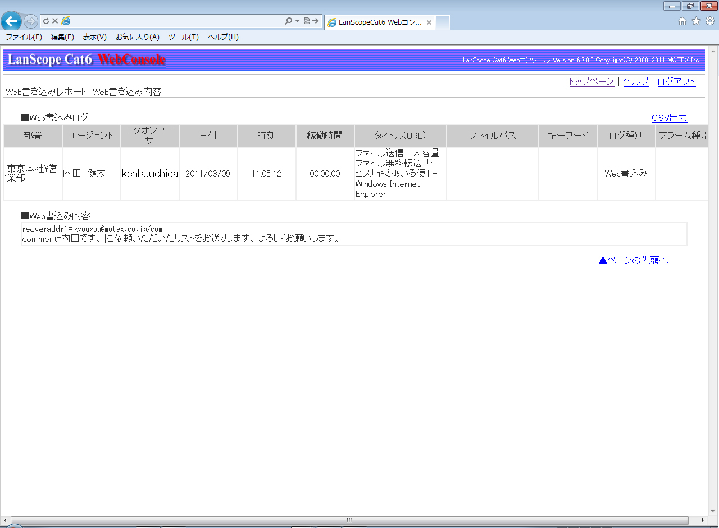Screen dimensions: 719x528
Task: Click the Home icon in browser
Action: pos(682,21)
